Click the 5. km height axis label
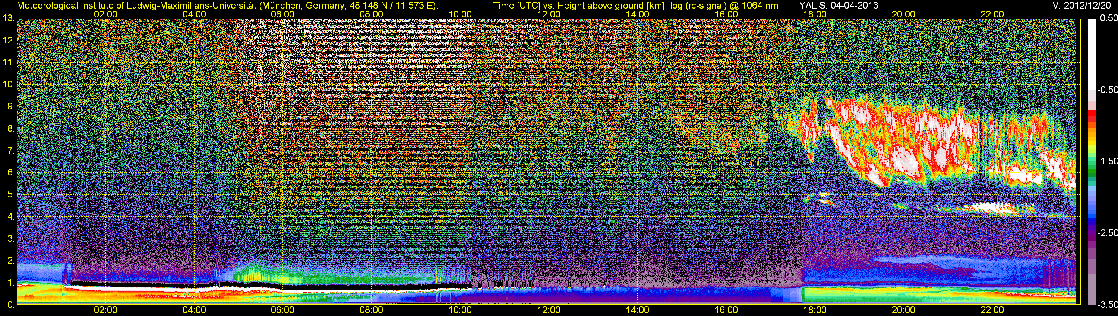The image size is (1118, 316). (x=10, y=195)
